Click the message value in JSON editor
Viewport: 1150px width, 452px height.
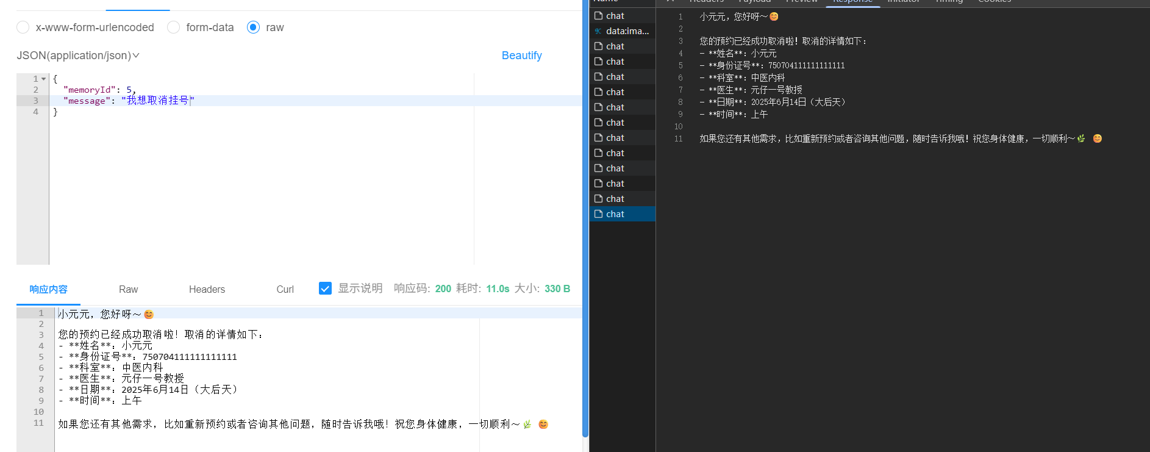(x=157, y=101)
